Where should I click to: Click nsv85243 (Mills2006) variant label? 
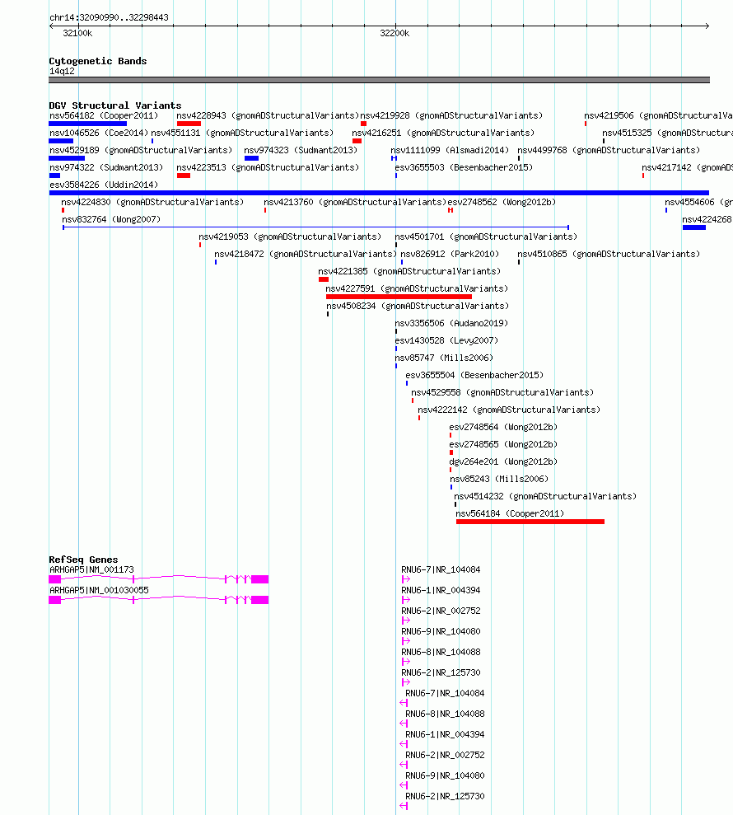(x=499, y=480)
